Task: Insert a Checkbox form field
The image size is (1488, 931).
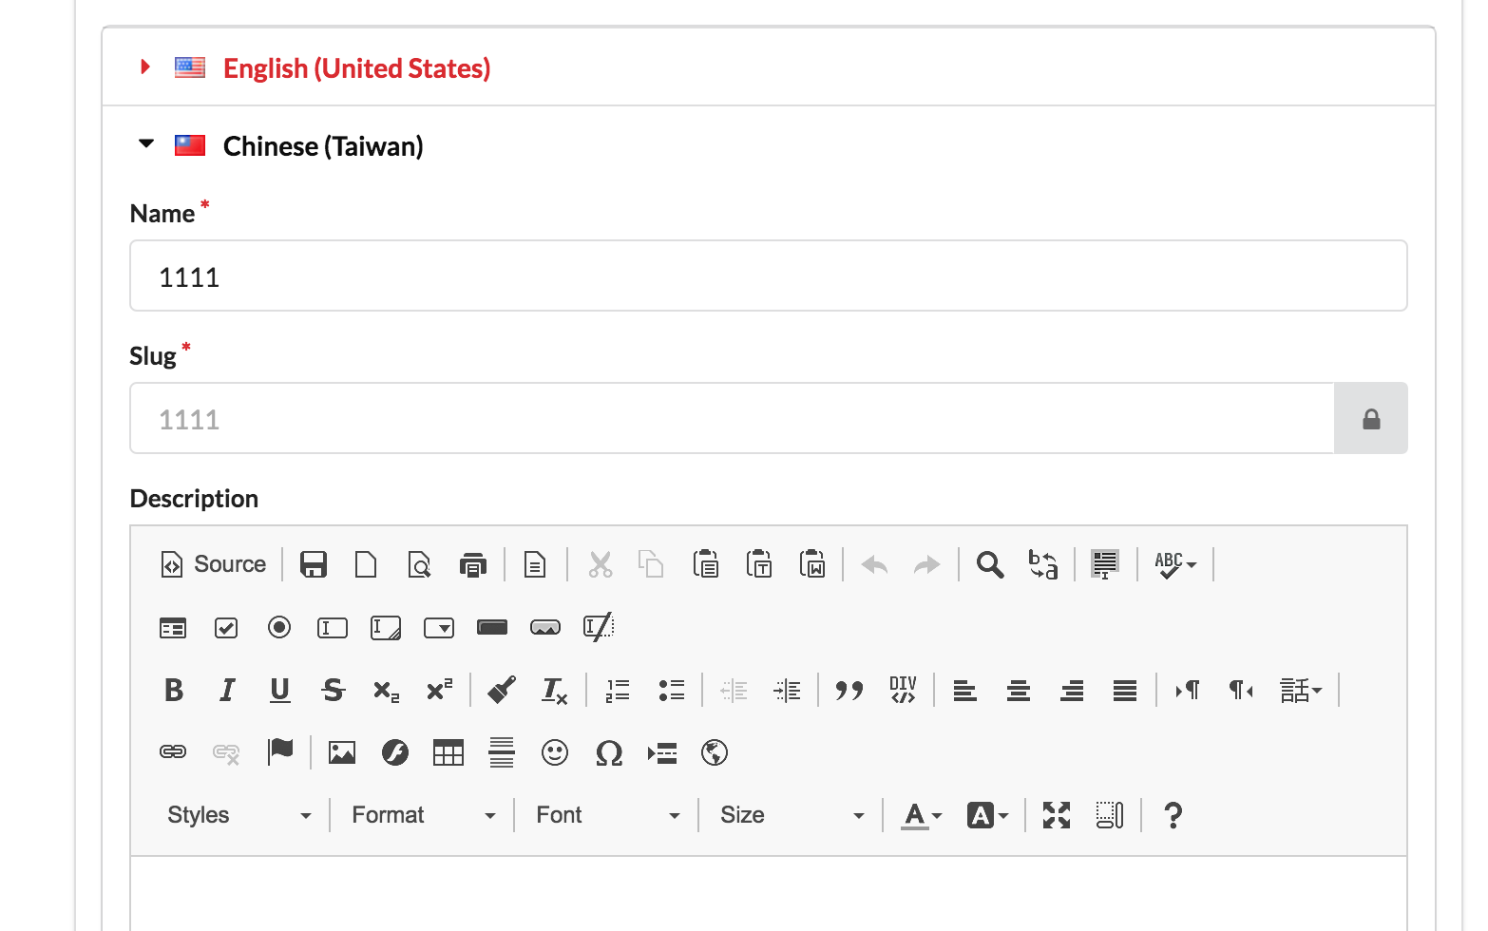Action: point(226,627)
